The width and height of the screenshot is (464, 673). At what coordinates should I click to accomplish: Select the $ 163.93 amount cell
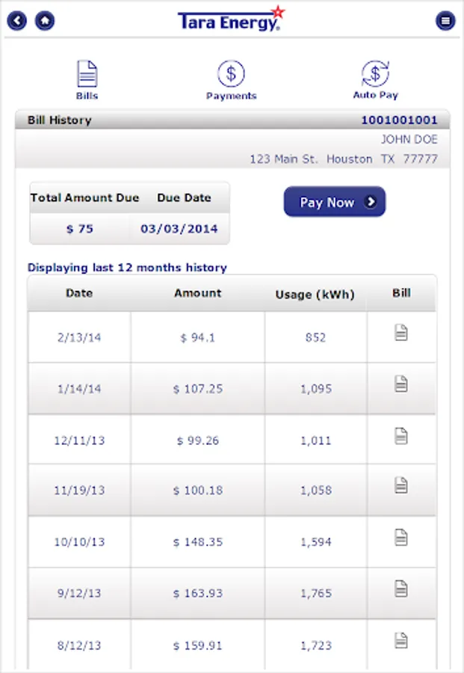pyautogui.click(x=198, y=593)
